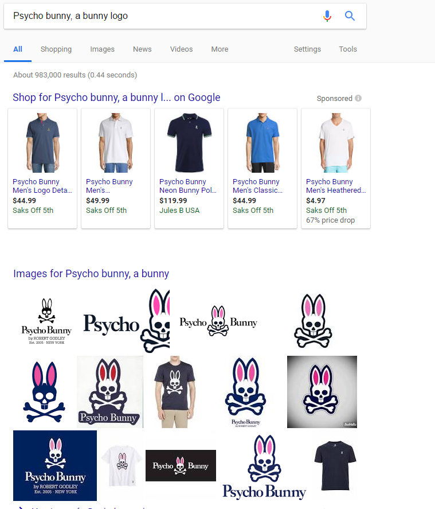This screenshot has width=435, height=509.
Task: Open the Tools option
Action: (x=348, y=49)
